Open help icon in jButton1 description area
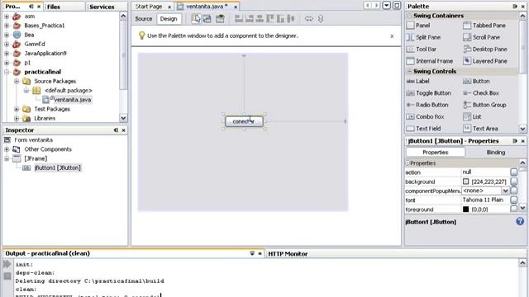Image resolution: width=529 pixels, height=297 pixels. pos(520,221)
